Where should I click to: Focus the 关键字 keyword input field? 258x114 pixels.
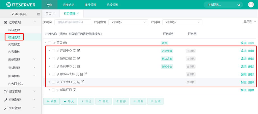click(x=73, y=22)
